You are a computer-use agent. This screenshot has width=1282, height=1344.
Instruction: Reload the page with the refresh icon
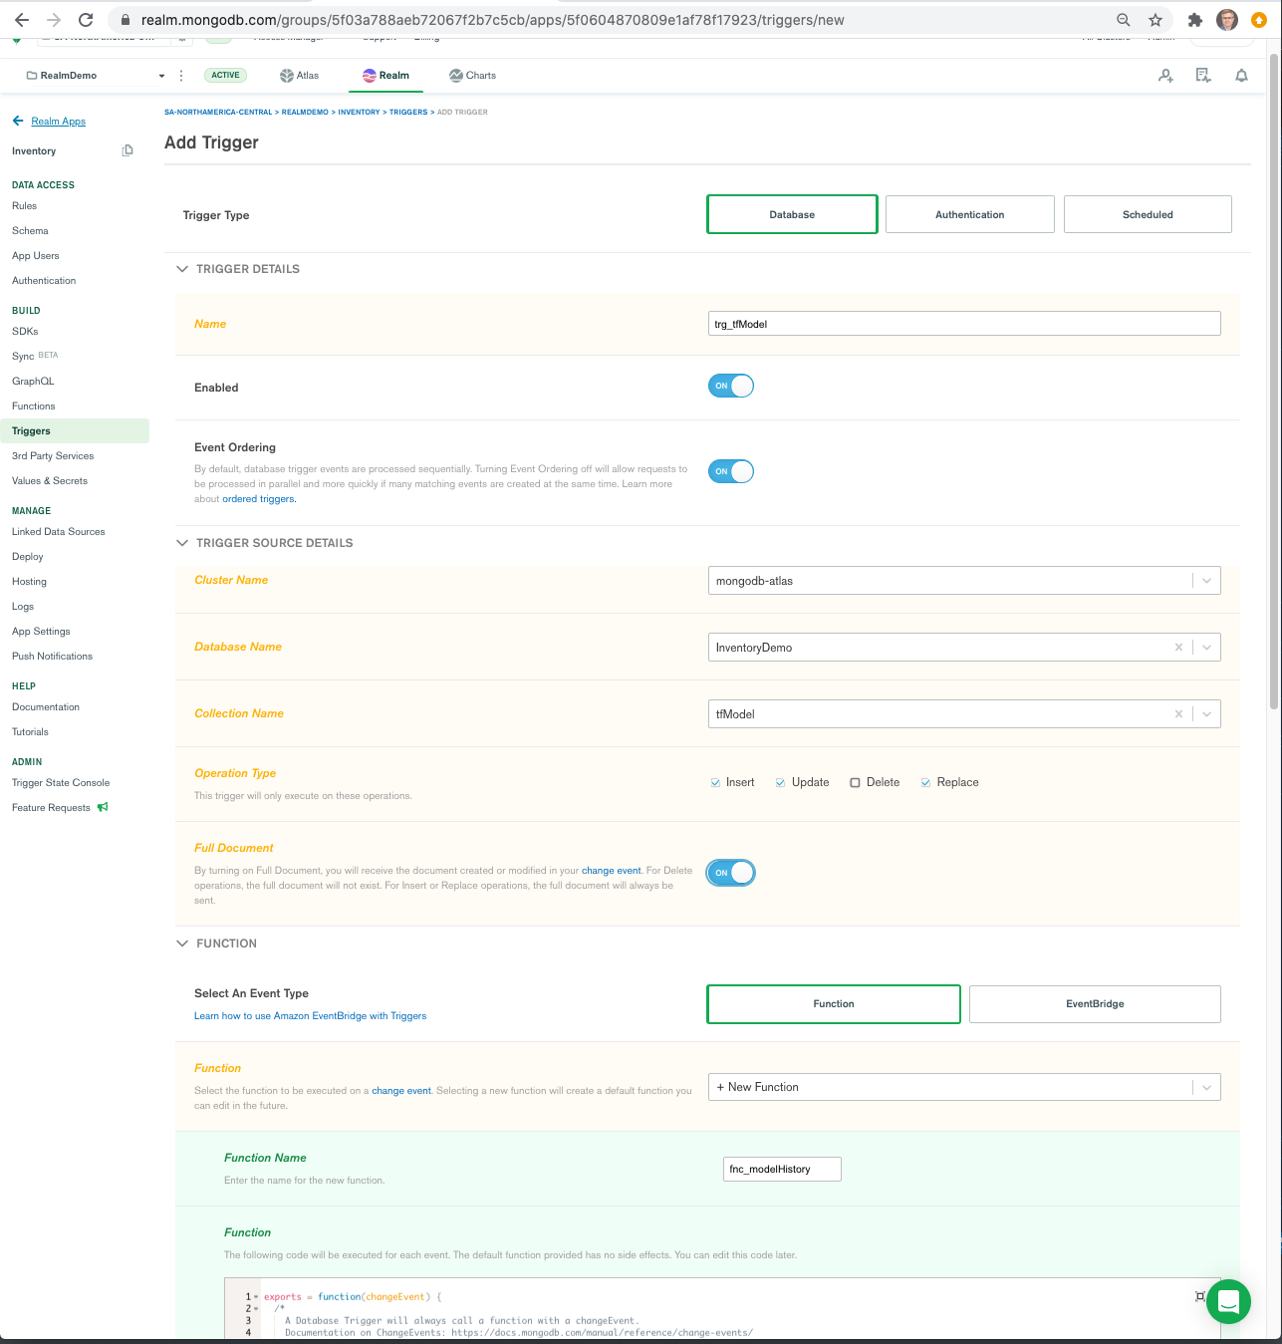(x=86, y=20)
